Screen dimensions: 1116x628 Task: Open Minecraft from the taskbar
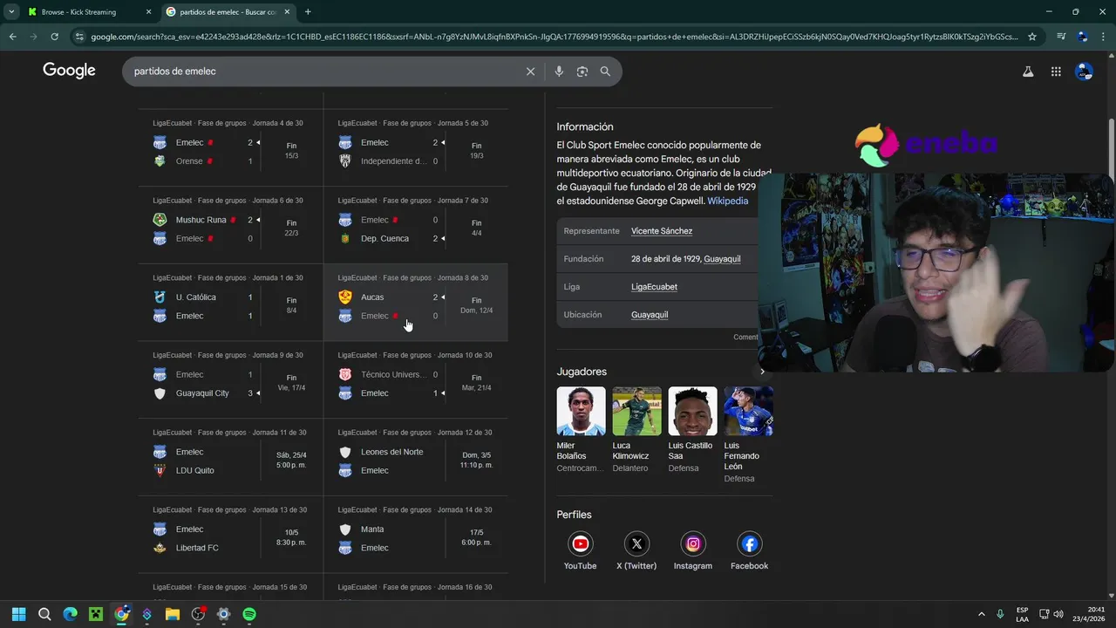click(96, 614)
